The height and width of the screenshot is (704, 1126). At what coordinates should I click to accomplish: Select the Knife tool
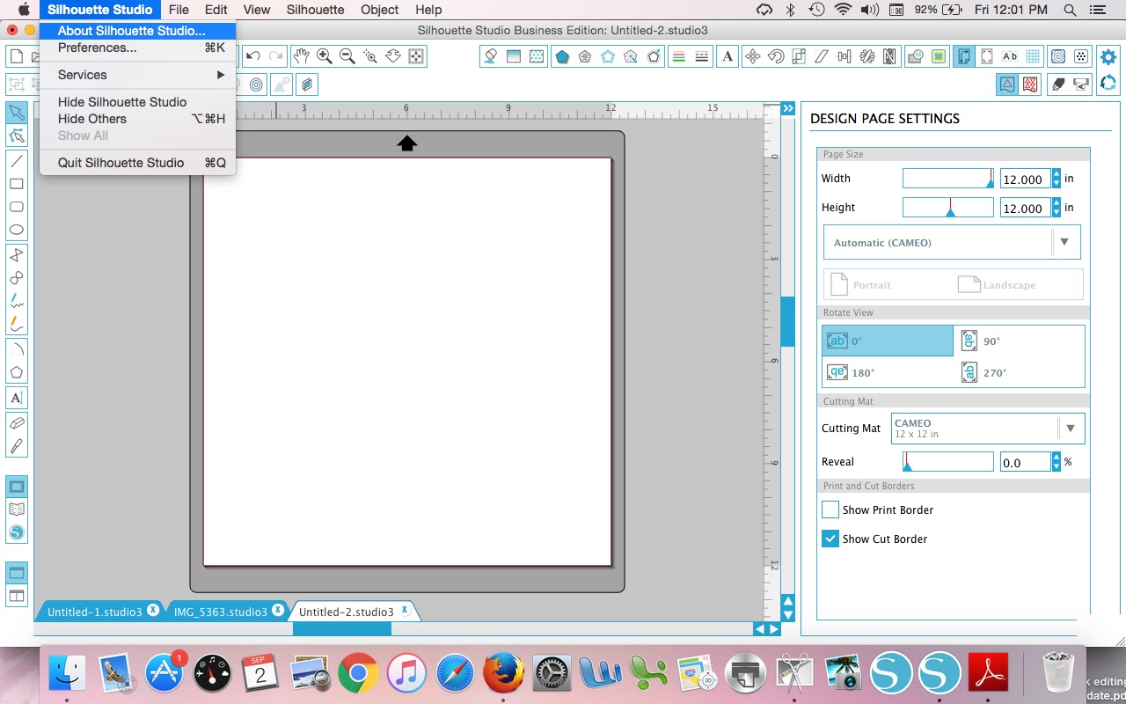click(16, 446)
